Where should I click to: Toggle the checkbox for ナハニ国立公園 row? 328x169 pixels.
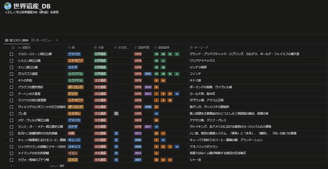point(11,67)
